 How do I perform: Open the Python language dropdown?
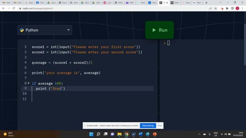tap(45, 30)
